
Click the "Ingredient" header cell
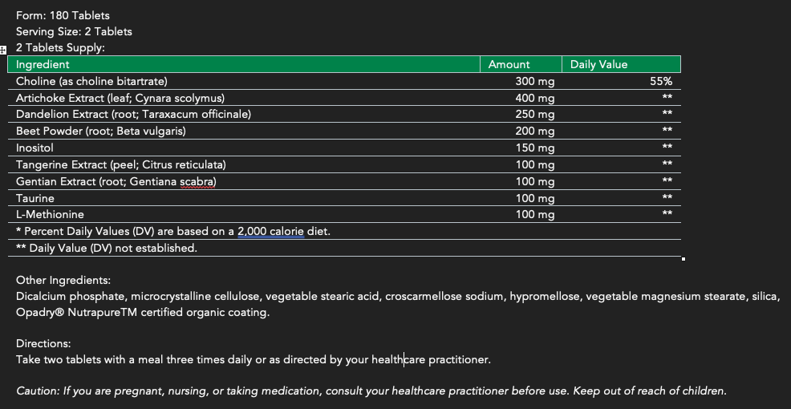[43, 64]
